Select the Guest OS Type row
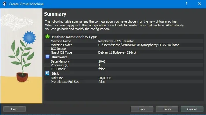The width and height of the screenshot is (206, 115). pos(124,52)
